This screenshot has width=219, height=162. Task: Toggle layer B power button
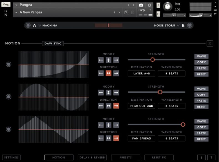189,25
